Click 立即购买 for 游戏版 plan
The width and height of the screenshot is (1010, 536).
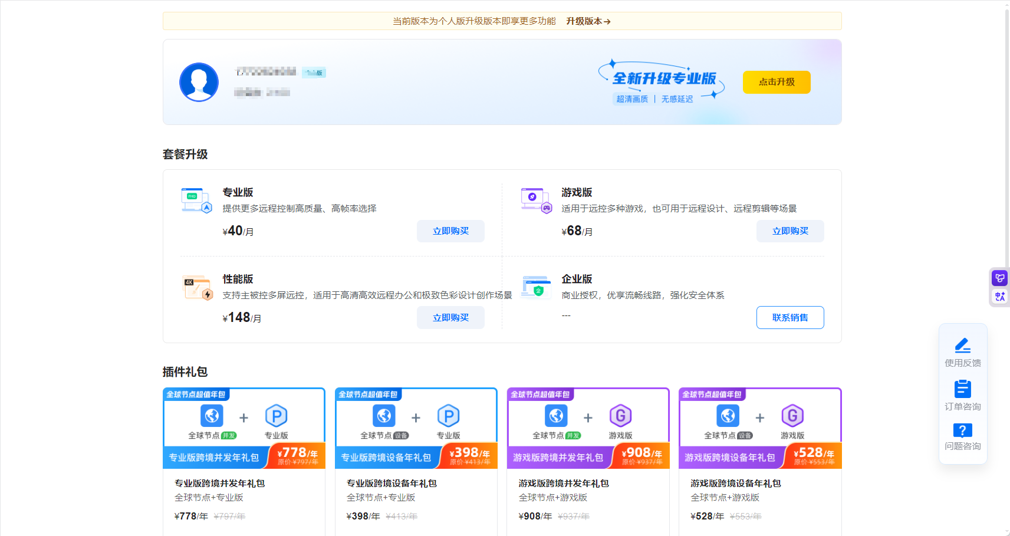point(790,231)
